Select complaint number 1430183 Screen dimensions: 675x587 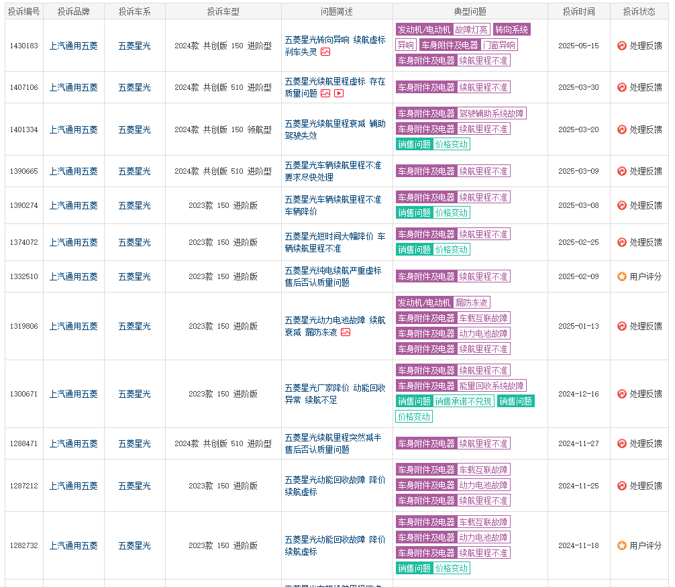[x=24, y=46]
